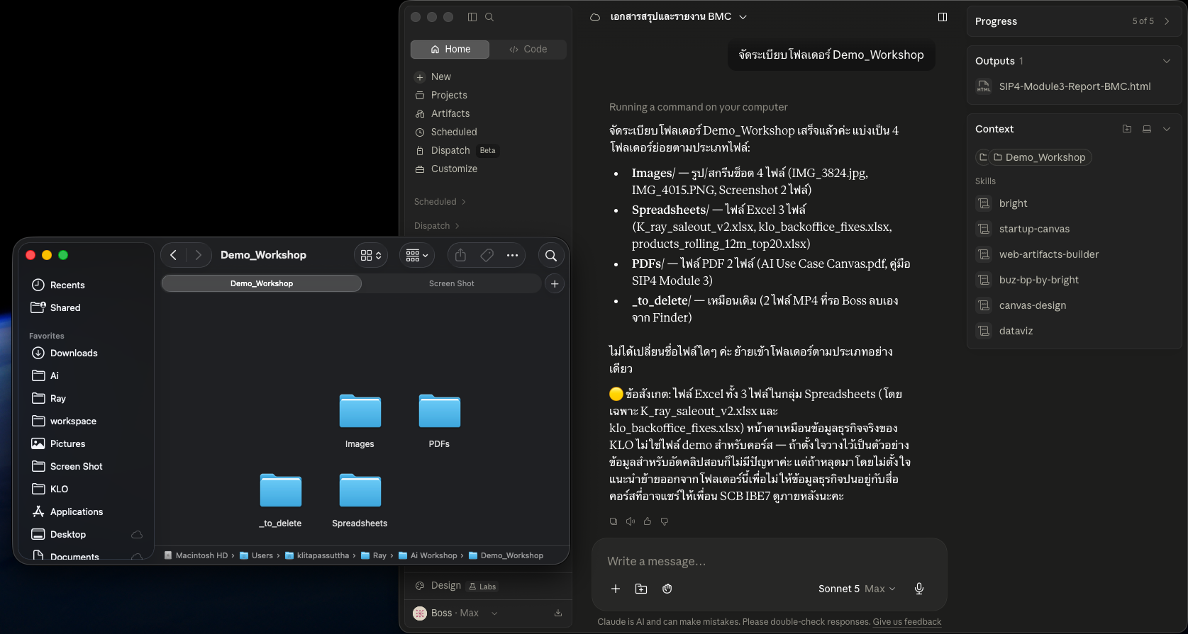Click the thumbs up feedback icon
The width and height of the screenshot is (1188, 634).
point(648,521)
